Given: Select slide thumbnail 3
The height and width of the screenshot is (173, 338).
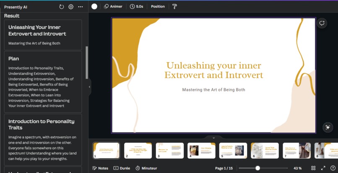Looking at the screenshot, I should point(170,150).
